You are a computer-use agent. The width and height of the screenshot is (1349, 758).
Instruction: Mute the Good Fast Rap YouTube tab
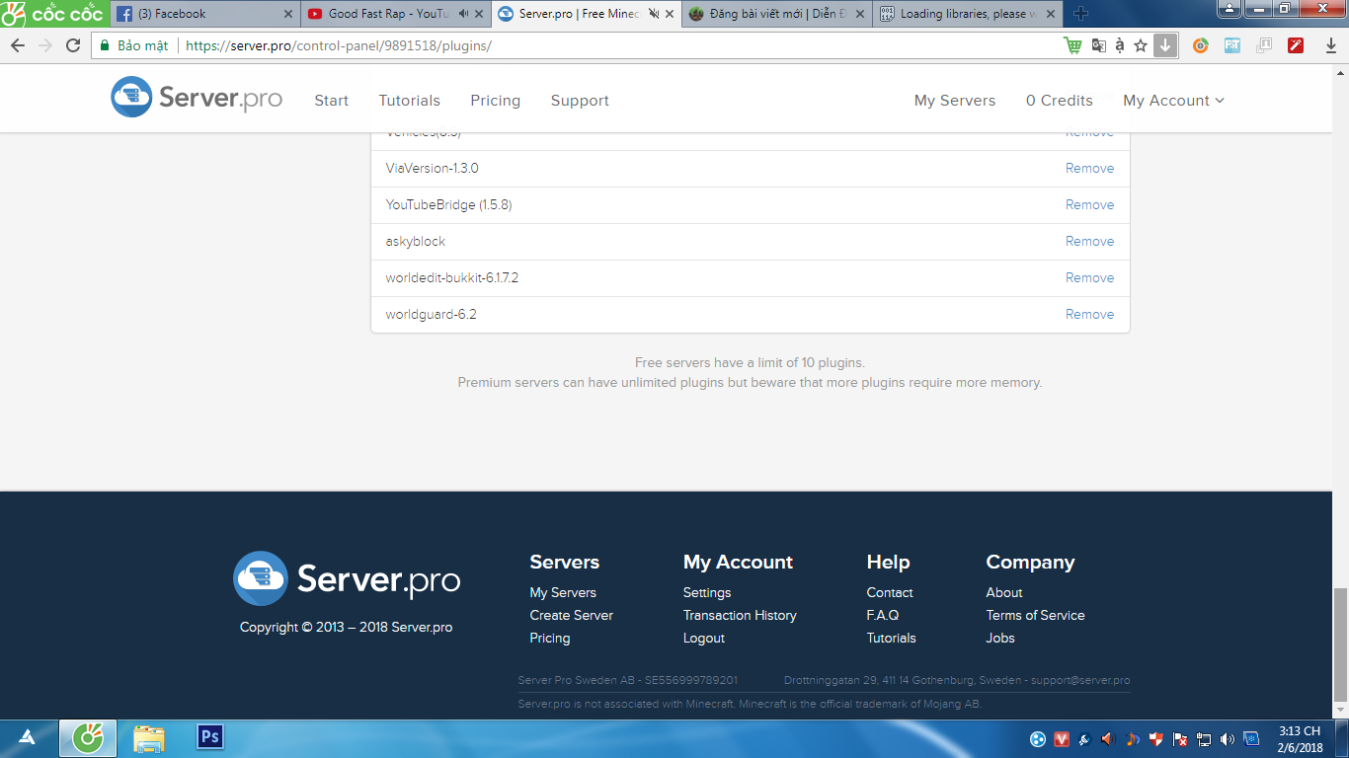click(464, 14)
